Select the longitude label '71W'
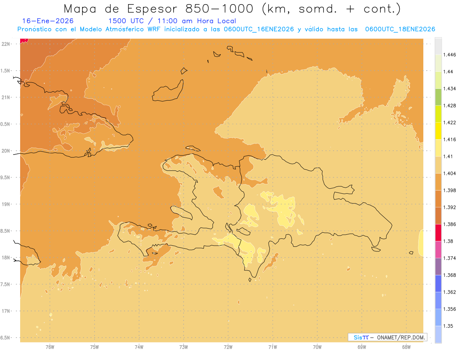 (272, 347)
